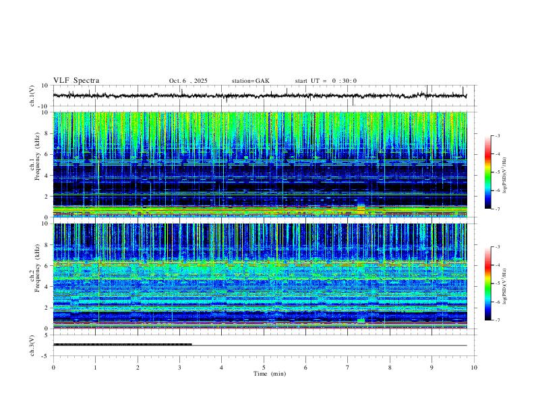Click the "ch.1(V)" waveform axis label
Image resolution: width=534 pixels, height=412 pixels.
[x=32, y=96]
